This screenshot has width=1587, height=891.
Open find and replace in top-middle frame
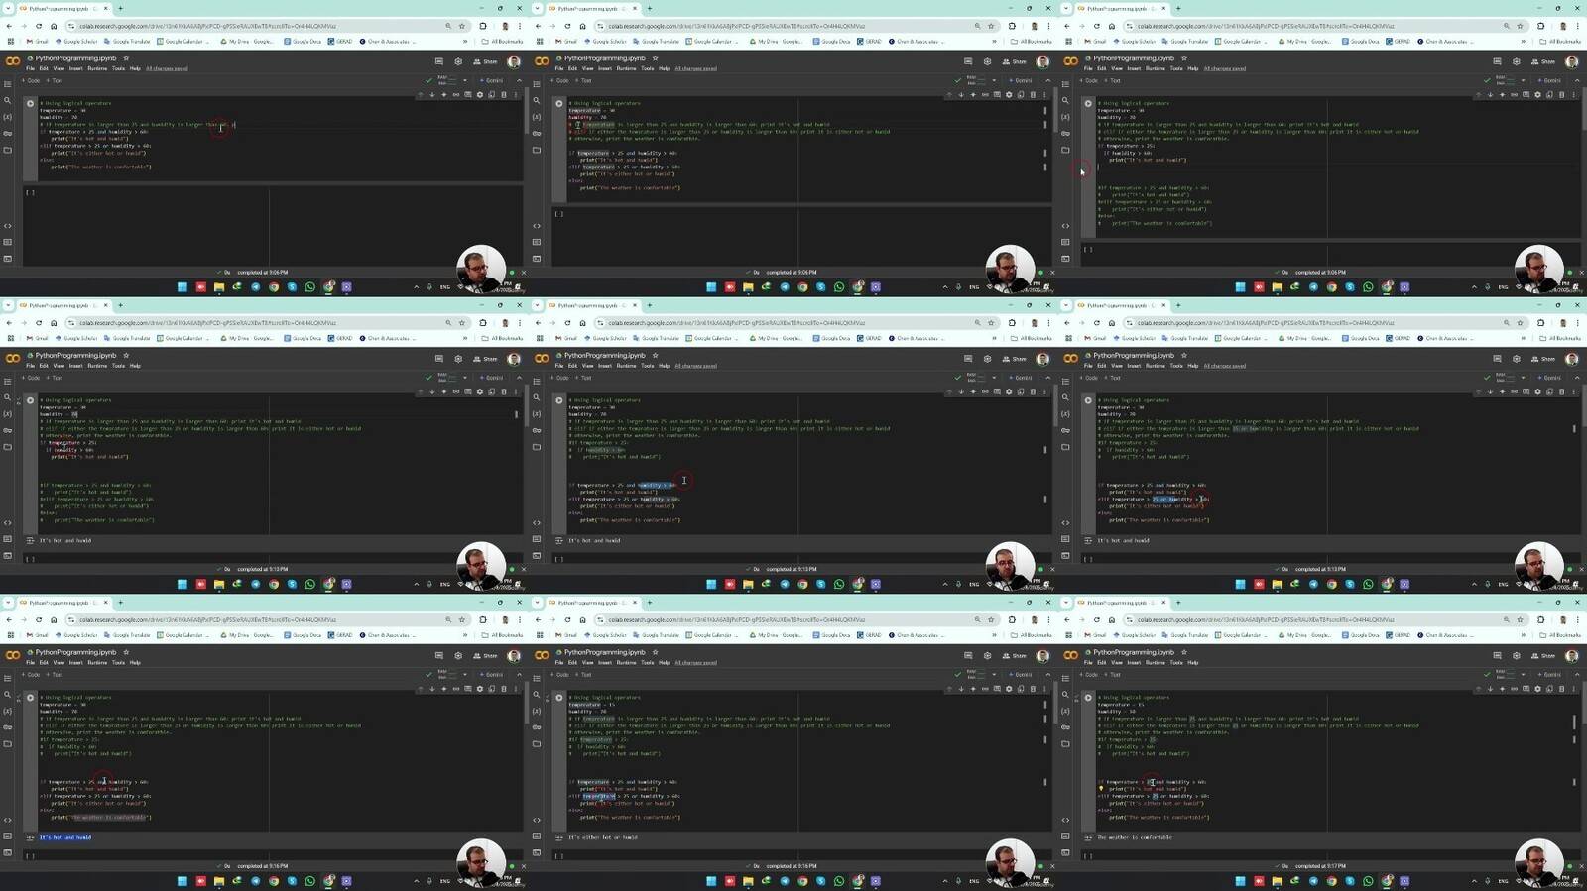[537, 100]
